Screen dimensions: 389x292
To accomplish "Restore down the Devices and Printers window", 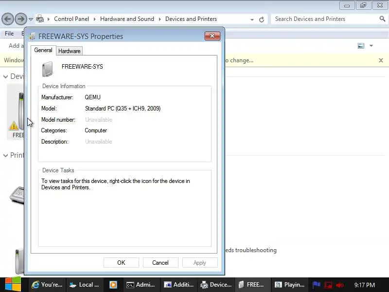I will [363, 5].
